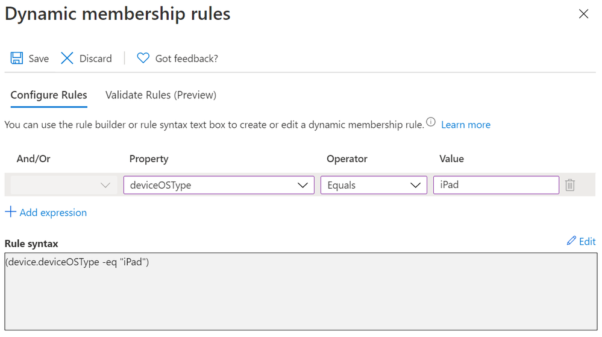Click the heart feedback icon
This screenshot has width=602, height=337.
click(143, 58)
